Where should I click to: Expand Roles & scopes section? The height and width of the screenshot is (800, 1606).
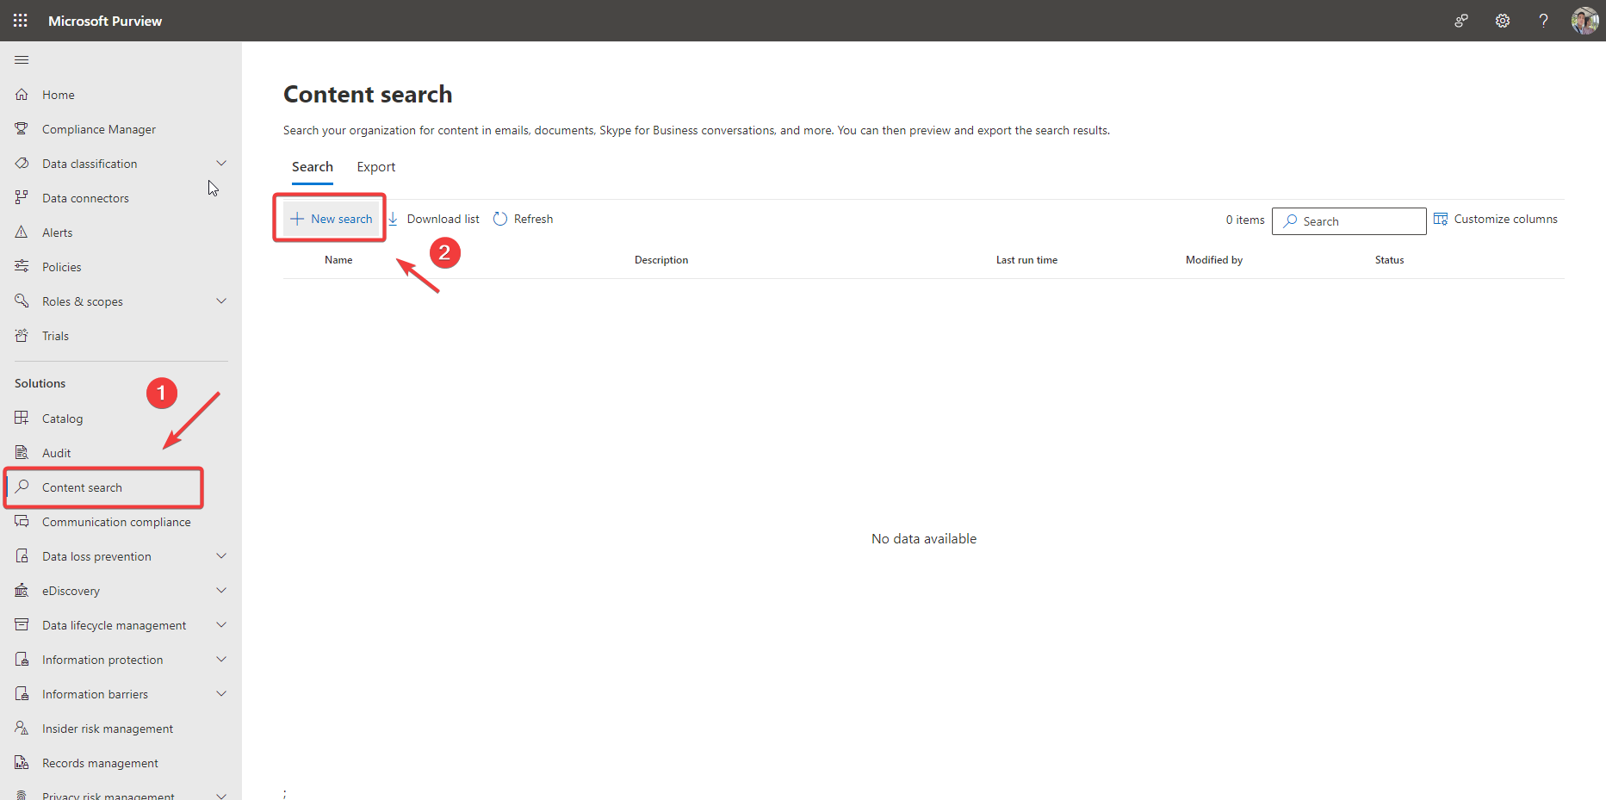point(221,301)
